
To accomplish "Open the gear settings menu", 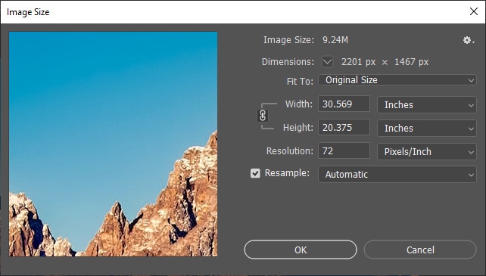I will point(469,40).
